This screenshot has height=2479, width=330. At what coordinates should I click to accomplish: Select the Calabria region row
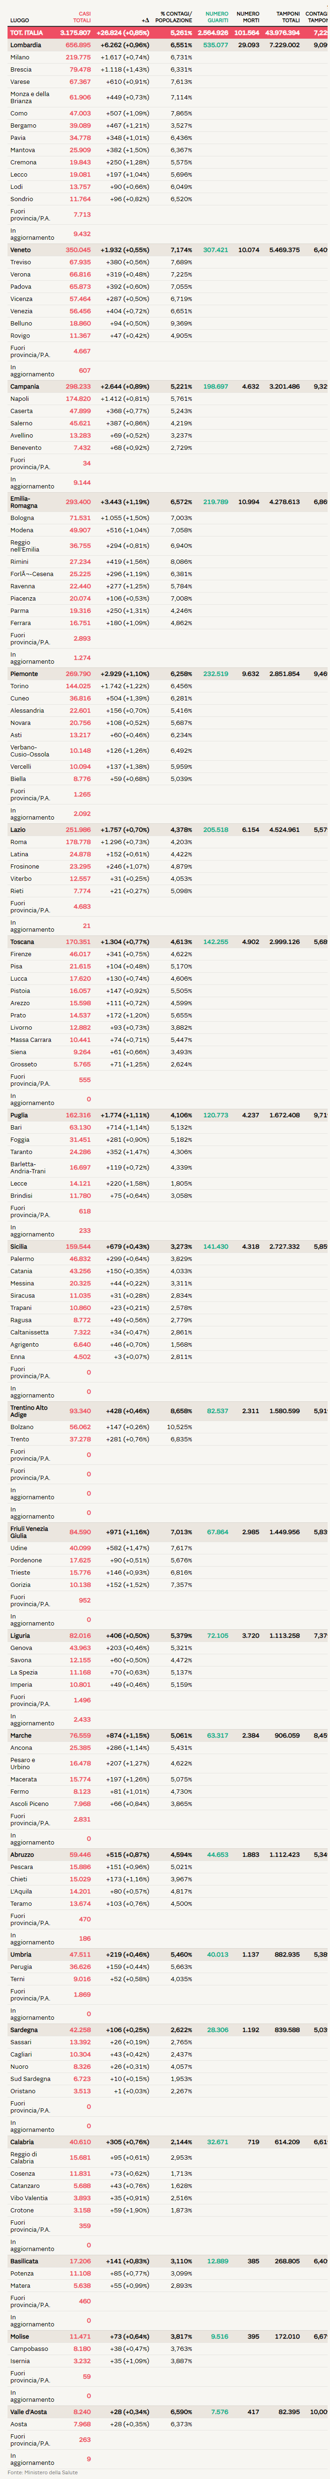(168, 2142)
